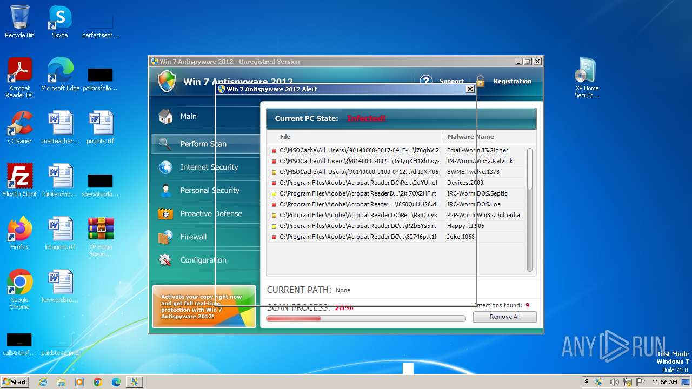Launch Skype desktop shortcut
Viewport: 692px width, 389px height.
point(59,22)
